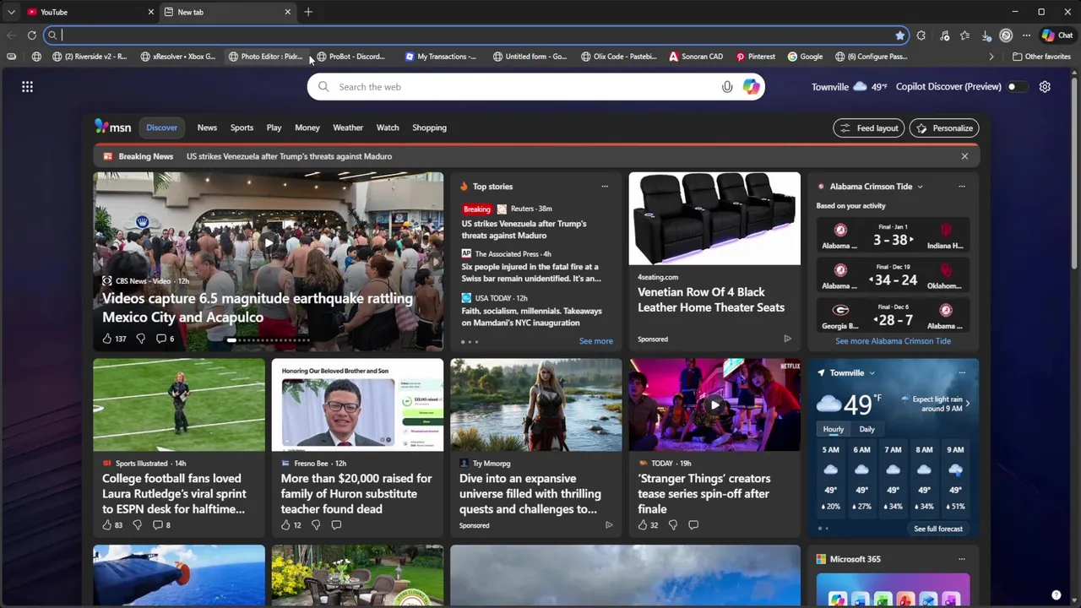Select the Sports tab
The image size is (1081, 608).
click(242, 128)
